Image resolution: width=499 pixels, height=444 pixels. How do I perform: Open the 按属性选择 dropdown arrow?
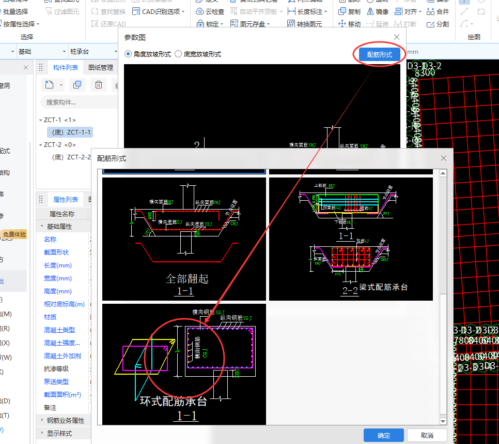click(38, 24)
